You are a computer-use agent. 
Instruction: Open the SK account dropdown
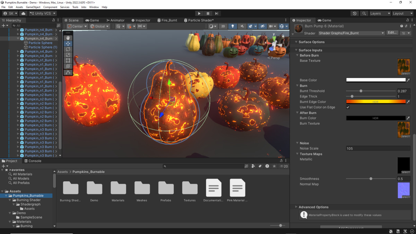coord(10,14)
